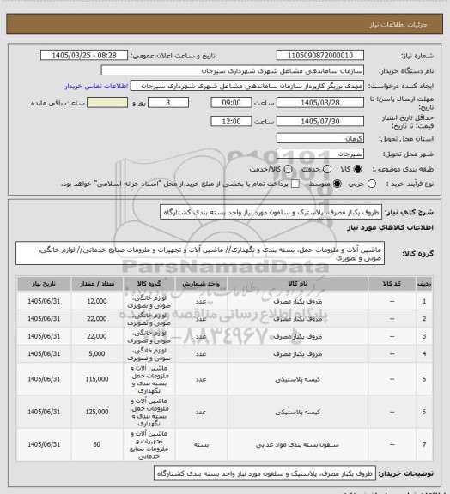This screenshot has height=494, width=450.
Task: Click the delivery city field سیرجان
Action: [320, 154]
